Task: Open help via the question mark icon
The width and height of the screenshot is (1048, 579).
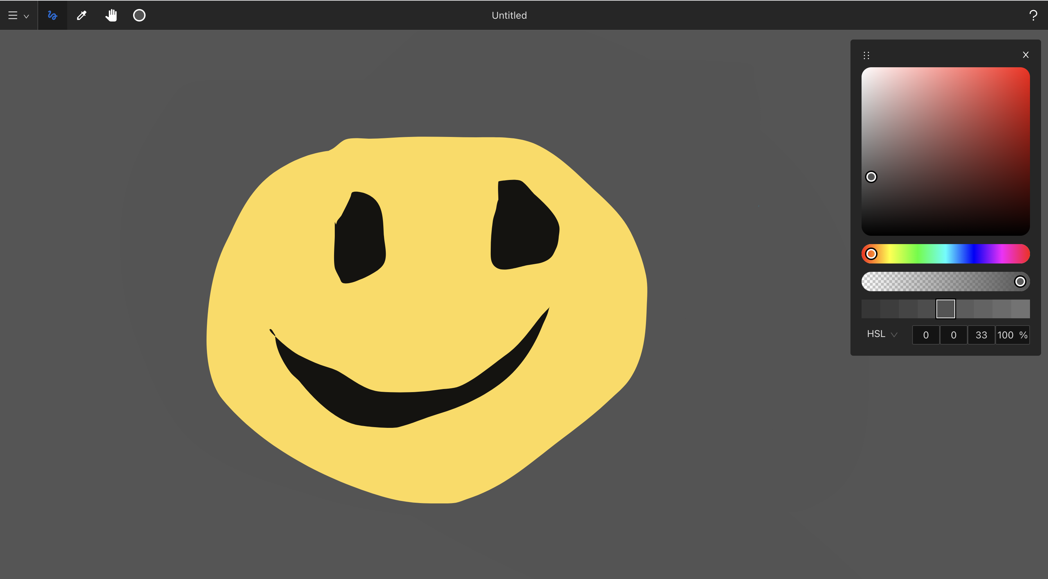Action: click(x=1033, y=16)
